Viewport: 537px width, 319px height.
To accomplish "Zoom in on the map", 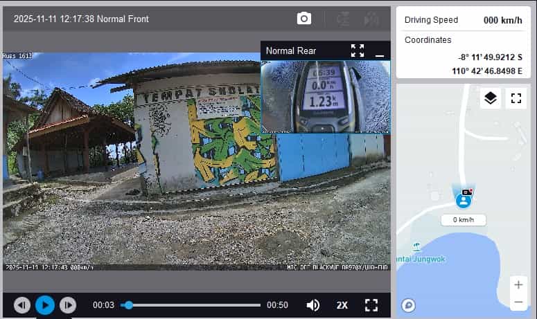I will tap(518, 285).
